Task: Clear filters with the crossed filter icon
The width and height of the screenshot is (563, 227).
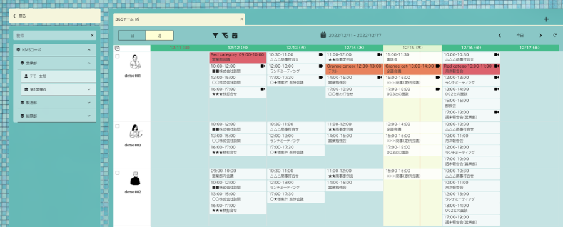Action: click(x=225, y=35)
